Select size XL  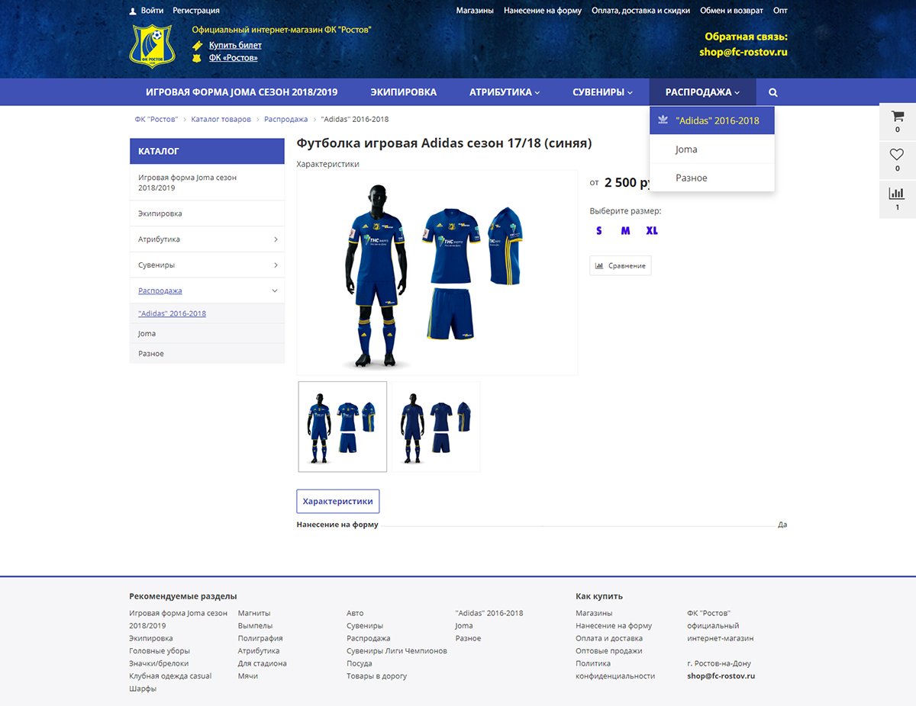[652, 230]
